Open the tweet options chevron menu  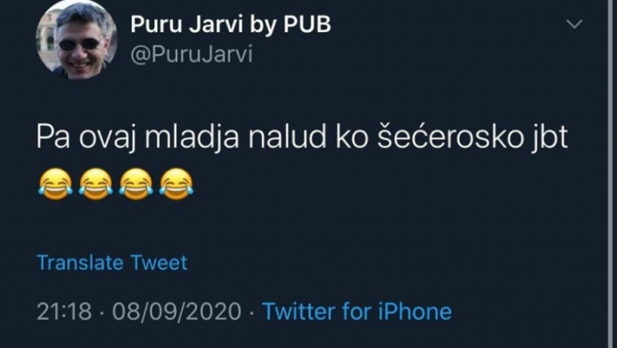click(574, 25)
